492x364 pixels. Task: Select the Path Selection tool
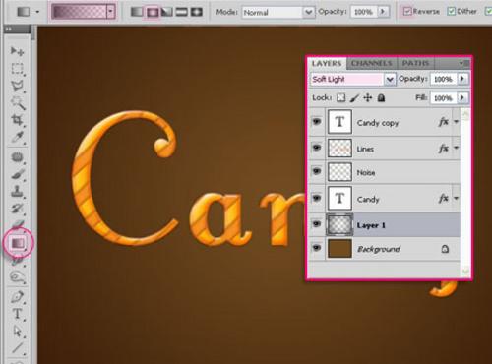tap(17, 332)
